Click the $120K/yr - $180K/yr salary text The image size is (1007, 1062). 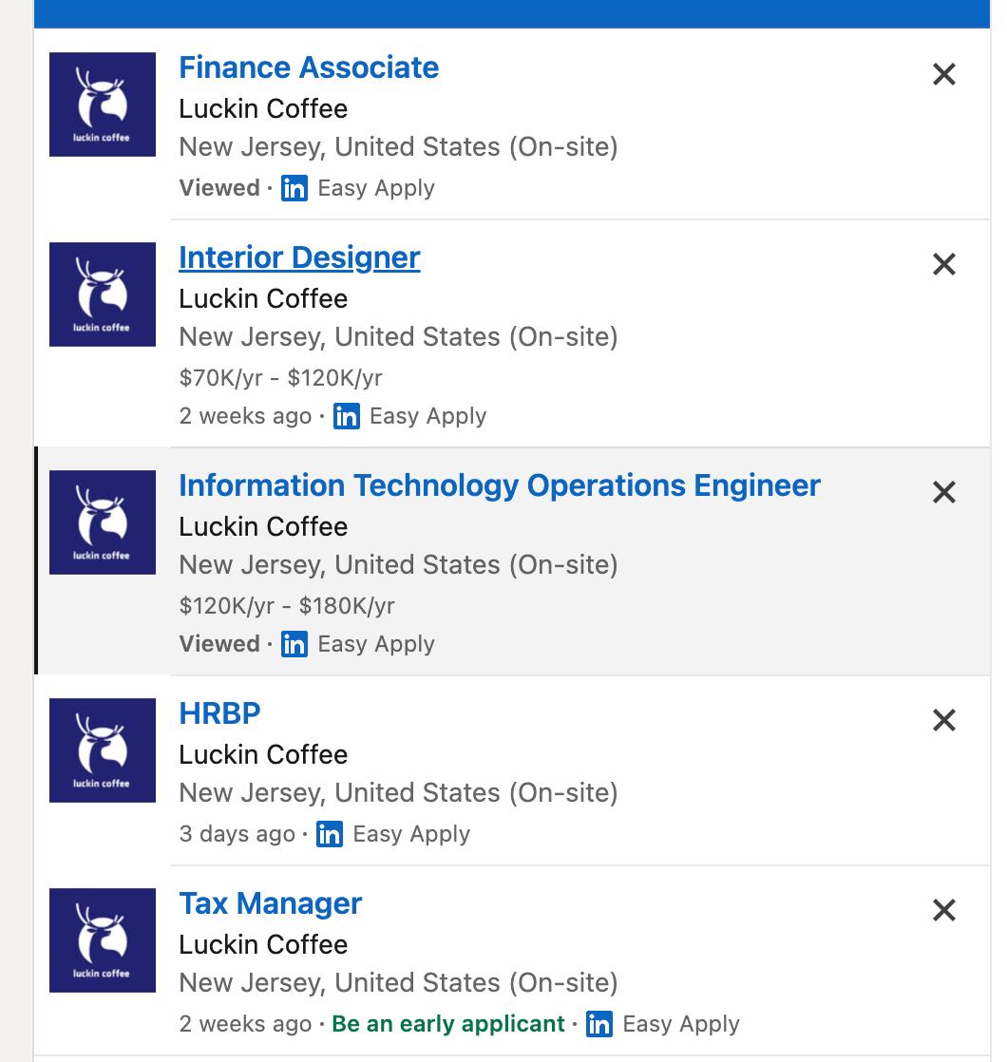pos(287,606)
